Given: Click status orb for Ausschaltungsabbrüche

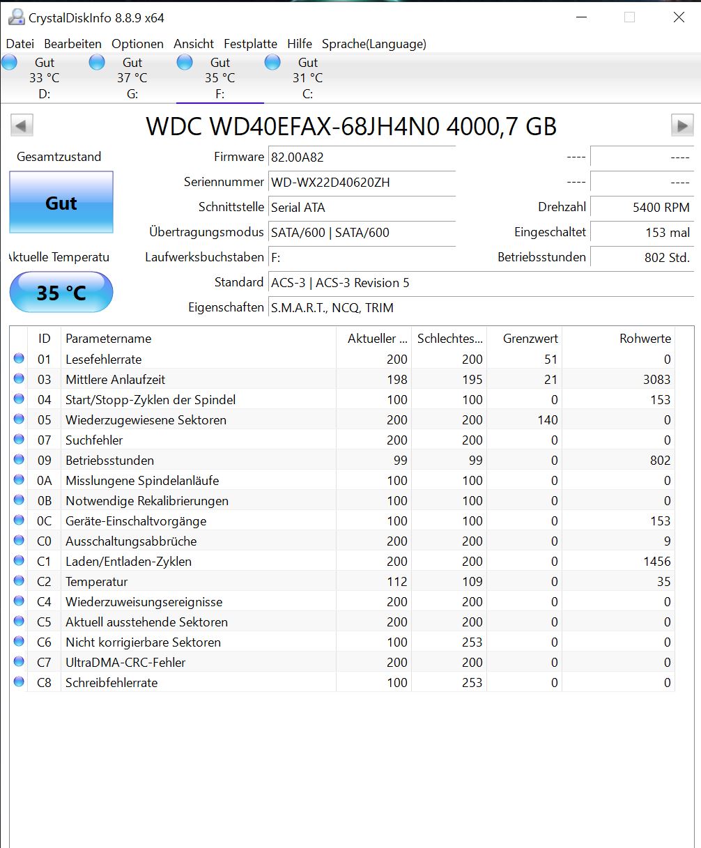Looking at the screenshot, I should coord(19,541).
